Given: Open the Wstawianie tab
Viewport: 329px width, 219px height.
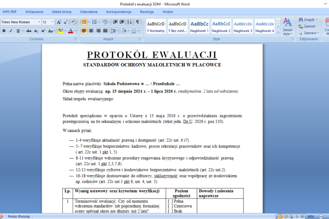Looking at the screenshot, I should pos(34,12).
